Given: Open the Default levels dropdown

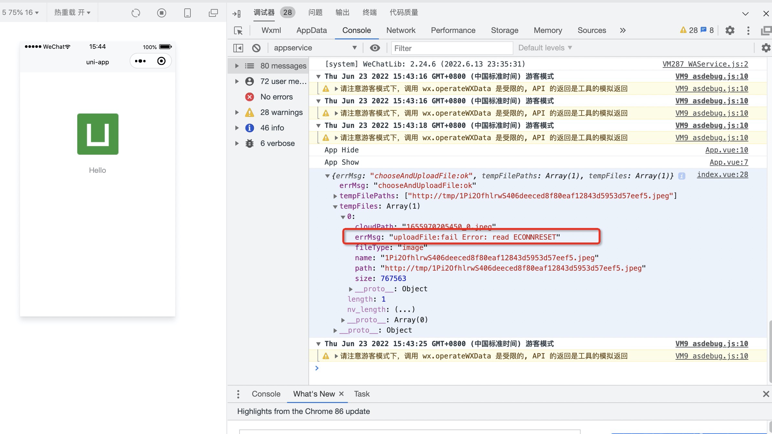Looking at the screenshot, I should [x=545, y=48].
